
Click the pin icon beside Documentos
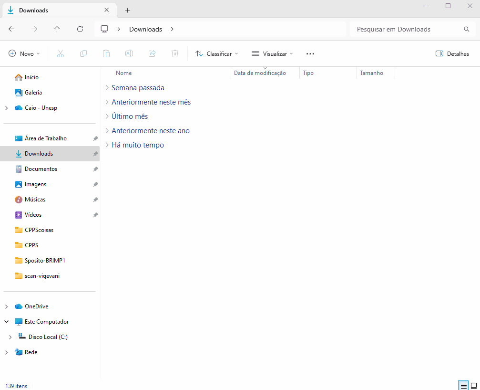[95, 169]
